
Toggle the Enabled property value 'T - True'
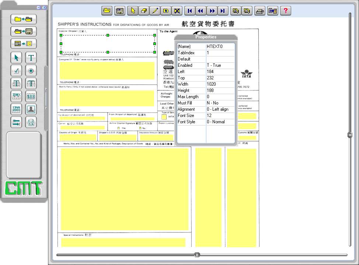tap(220, 65)
